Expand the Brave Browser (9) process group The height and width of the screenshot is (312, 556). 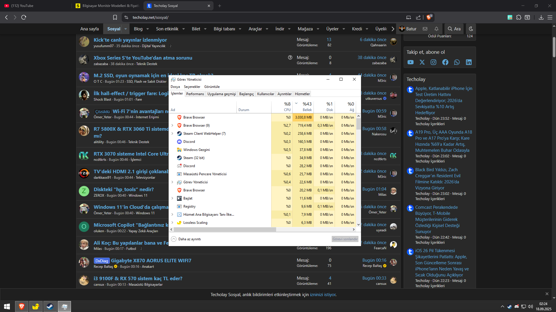click(172, 125)
